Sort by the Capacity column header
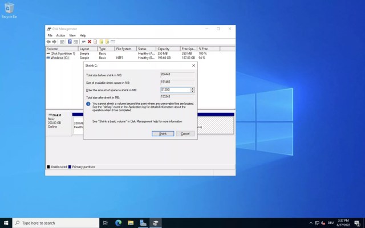 (x=168, y=49)
